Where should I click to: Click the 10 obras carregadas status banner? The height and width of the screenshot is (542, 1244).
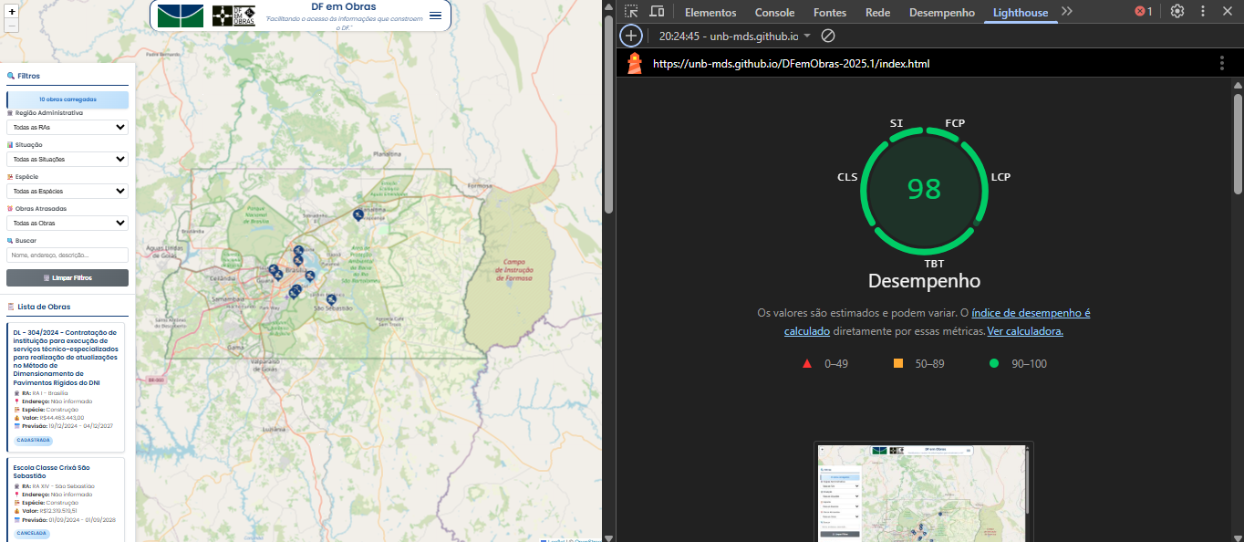click(x=67, y=99)
